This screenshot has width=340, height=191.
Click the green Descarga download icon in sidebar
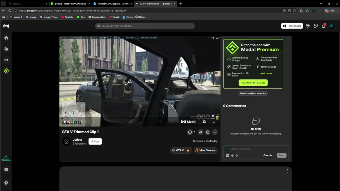(x=6, y=158)
